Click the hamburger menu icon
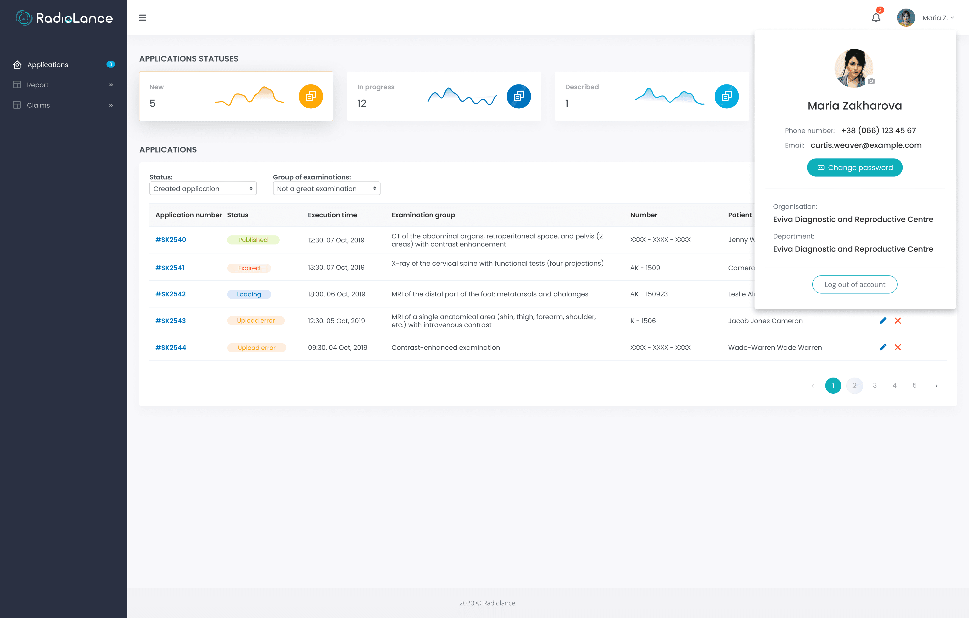969x618 pixels. click(x=143, y=18)
